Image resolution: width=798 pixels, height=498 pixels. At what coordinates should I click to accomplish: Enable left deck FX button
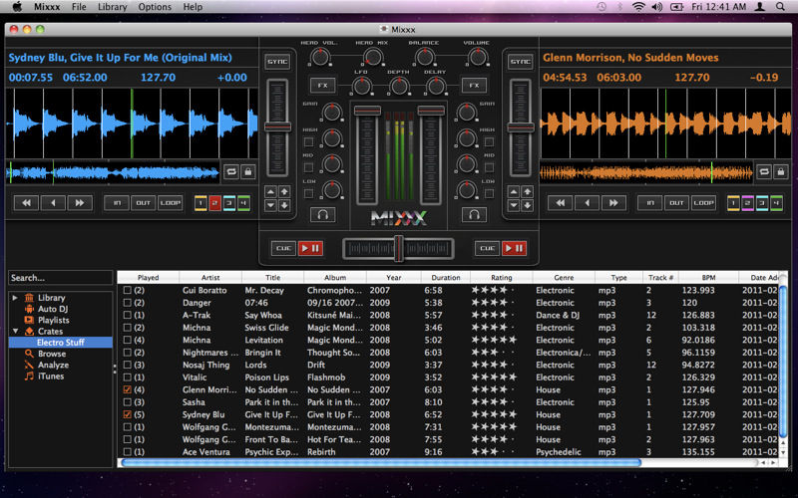pyautogui.click(x=322, y=85)
